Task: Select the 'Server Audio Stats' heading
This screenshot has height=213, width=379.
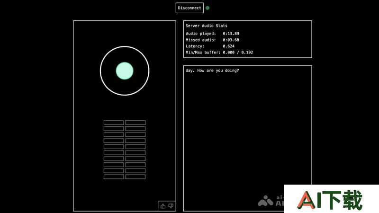Action: point(207,26)
